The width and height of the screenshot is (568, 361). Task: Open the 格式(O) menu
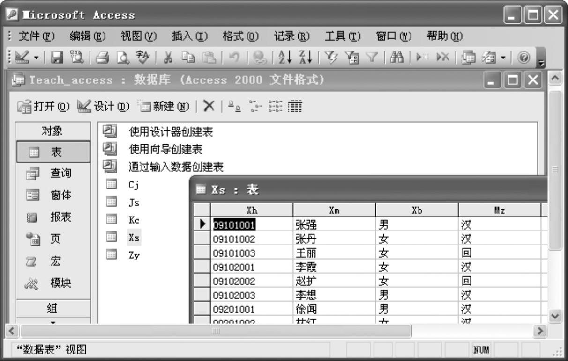[x=240, y=36]
